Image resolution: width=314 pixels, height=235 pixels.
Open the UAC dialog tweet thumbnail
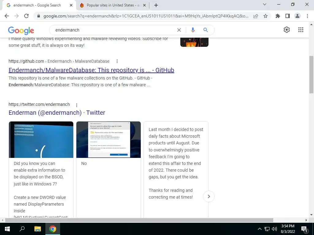tap(109, 140)
